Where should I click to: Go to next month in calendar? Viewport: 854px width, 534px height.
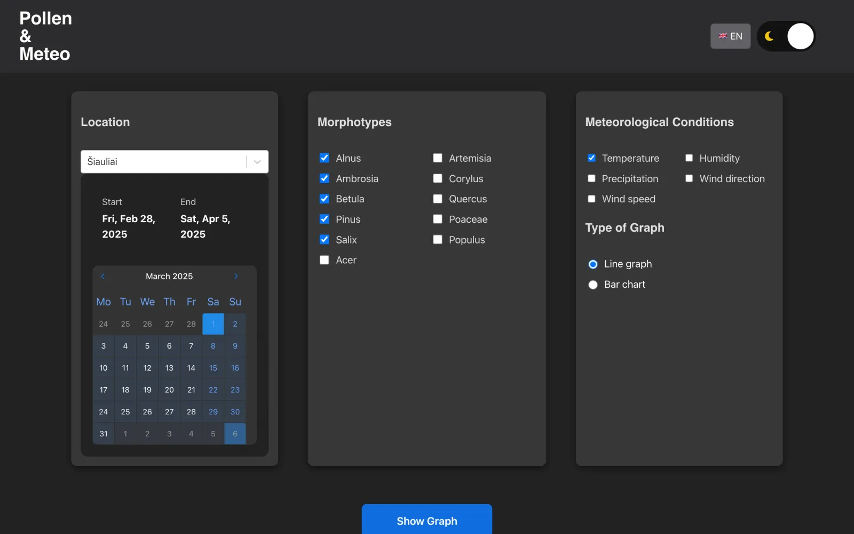(x=236, y=276)
